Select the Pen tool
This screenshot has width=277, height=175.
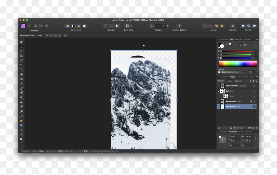coord(21,121)
